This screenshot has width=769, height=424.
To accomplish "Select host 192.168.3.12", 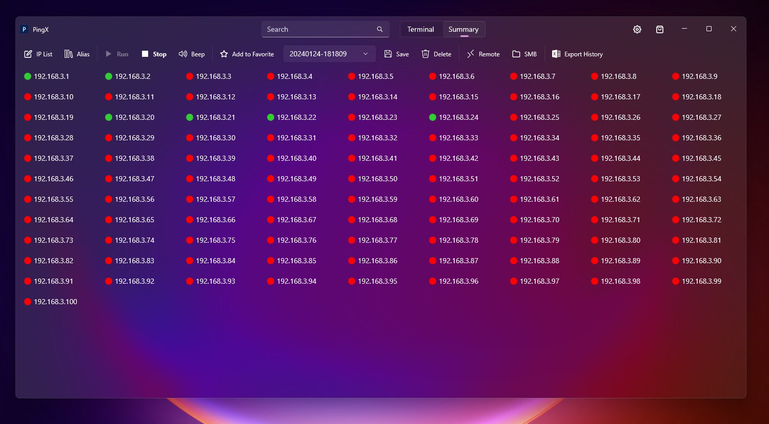I will (211, 97).
